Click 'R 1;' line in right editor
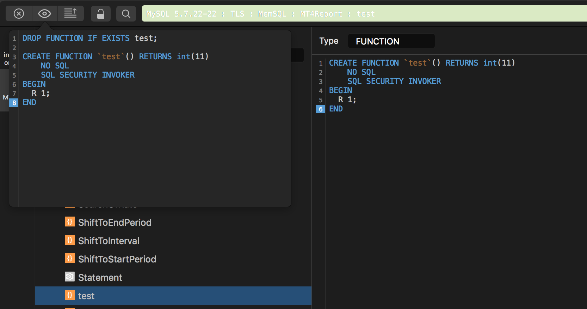Viewport: 587px width, 309px height. 347,99
